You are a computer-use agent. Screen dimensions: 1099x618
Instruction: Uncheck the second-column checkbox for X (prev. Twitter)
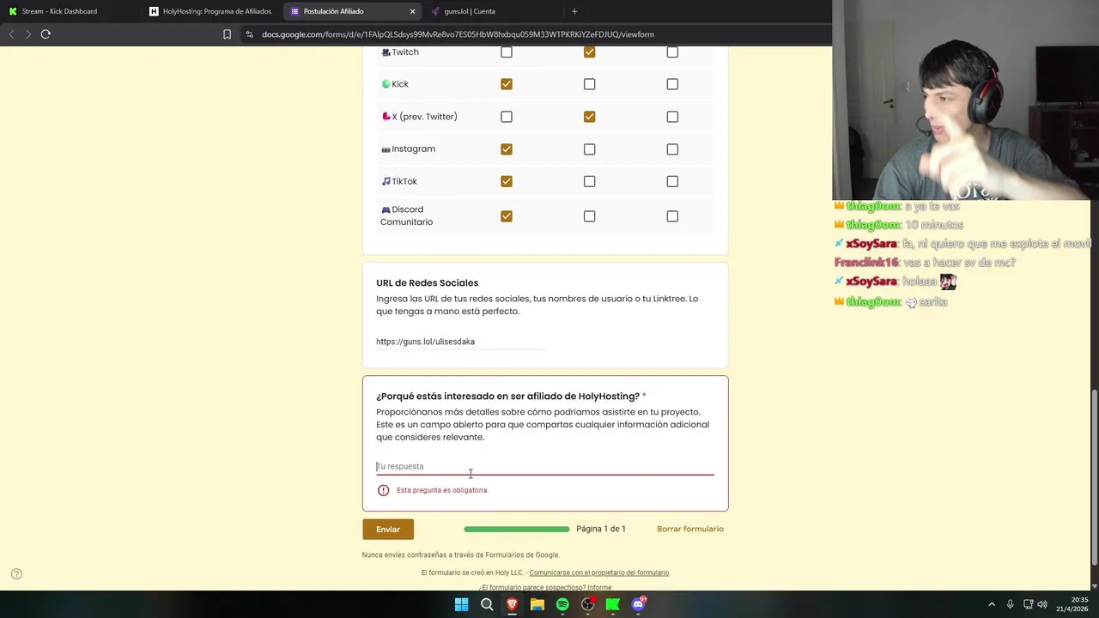(589, 117)
